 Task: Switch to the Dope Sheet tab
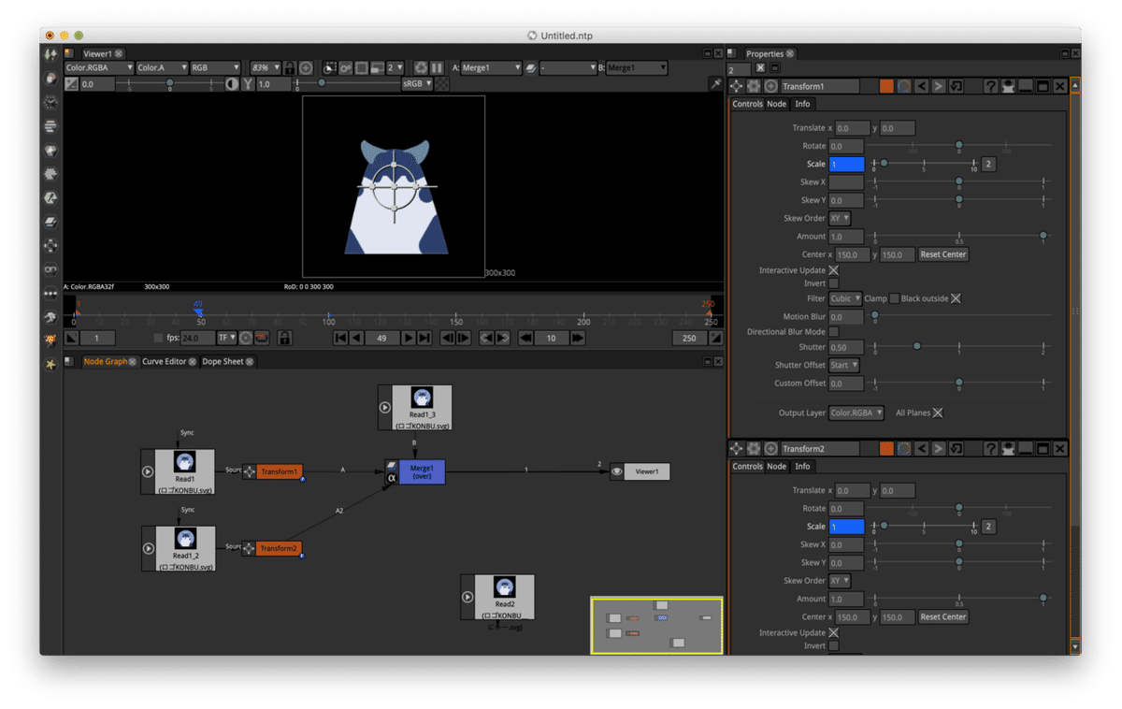[x=223, y=362]
